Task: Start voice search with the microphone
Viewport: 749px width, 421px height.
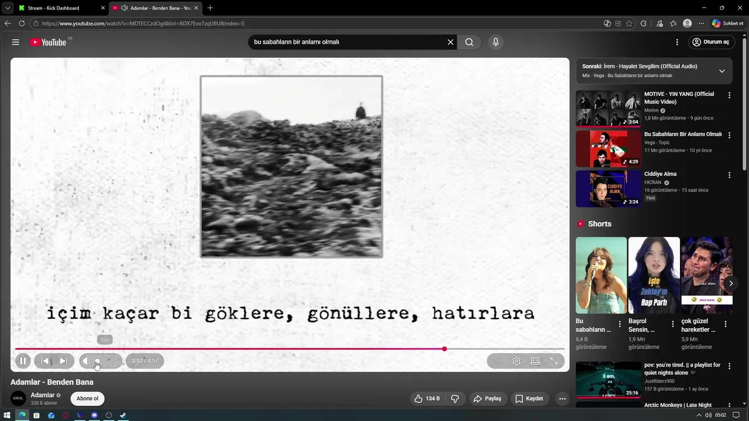Action: click(496, 42)
